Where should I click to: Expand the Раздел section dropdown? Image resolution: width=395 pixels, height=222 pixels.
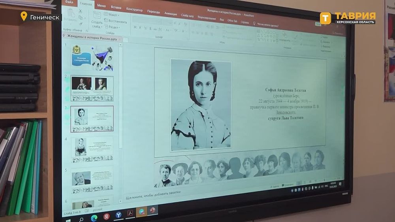click(x=113, y=27)
